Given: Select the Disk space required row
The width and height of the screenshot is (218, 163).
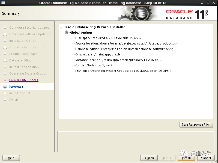Looking at the screenshot, I should tap(109, 38).
